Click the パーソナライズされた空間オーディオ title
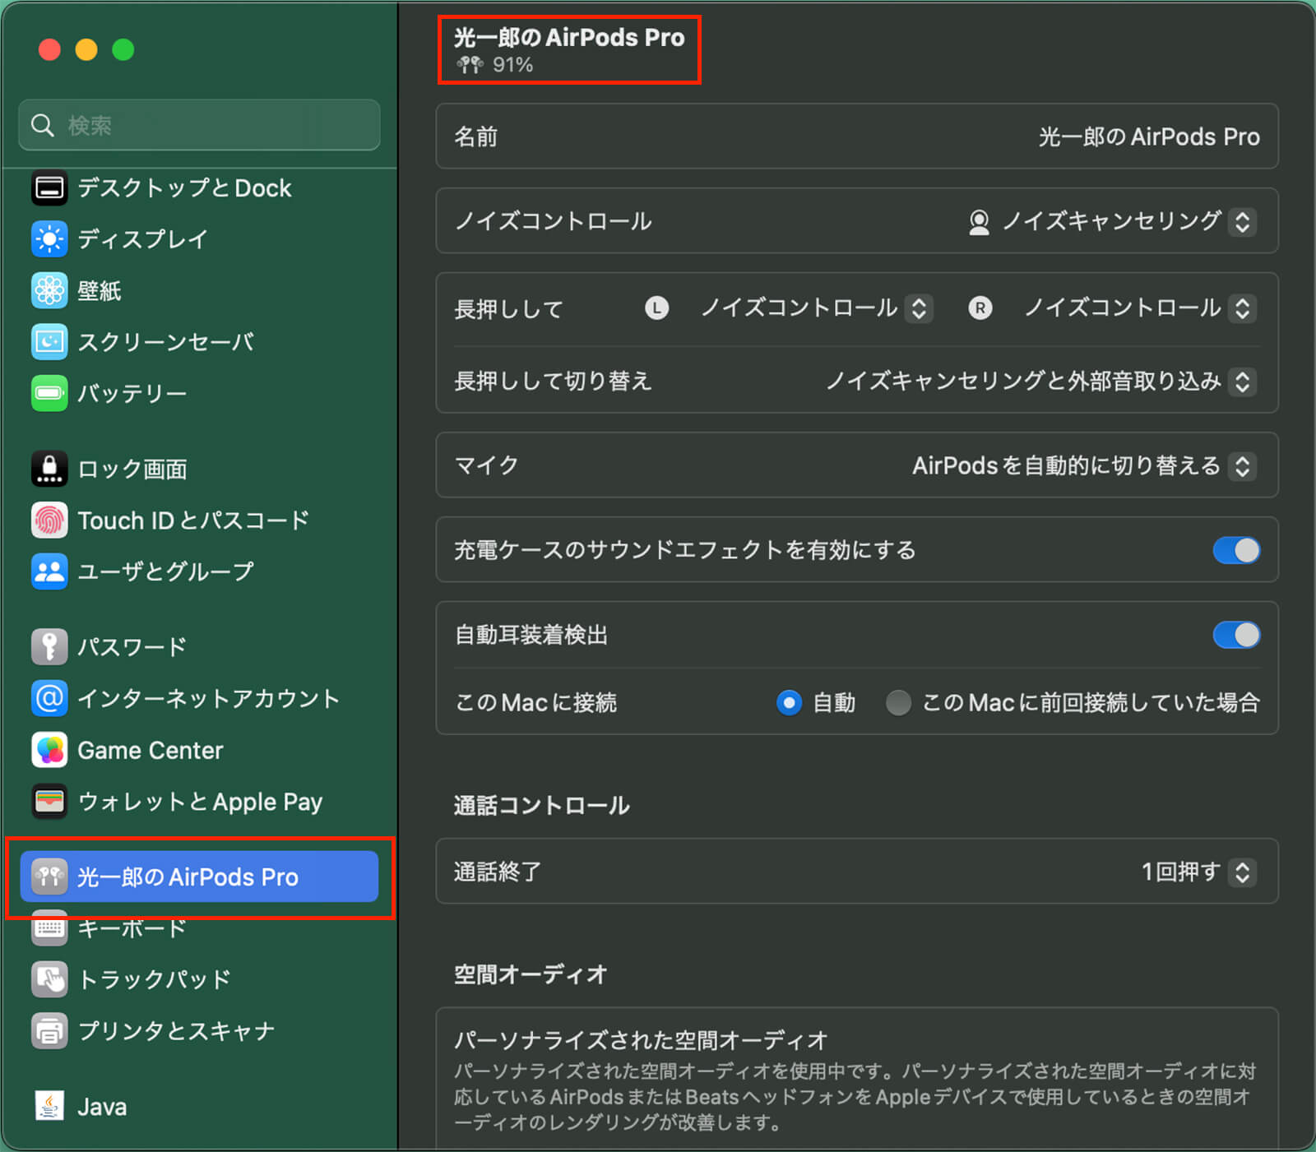The width and height of the screenshot is (1316, 1152). pyautogui.click(x=642, y=1040)
